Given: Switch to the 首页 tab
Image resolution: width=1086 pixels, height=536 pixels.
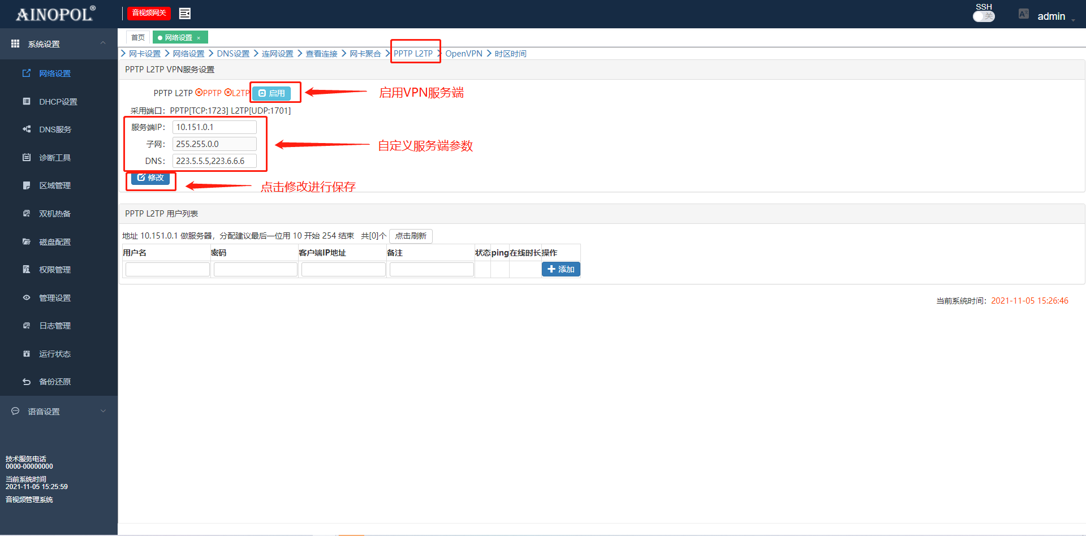Looking at the screenshot, I should point(138,38).
